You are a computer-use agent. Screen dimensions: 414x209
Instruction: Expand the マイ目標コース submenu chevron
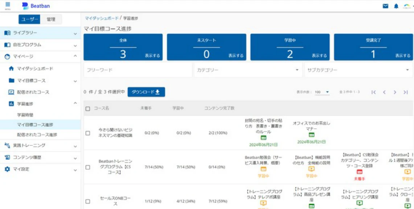pos(75,81)
